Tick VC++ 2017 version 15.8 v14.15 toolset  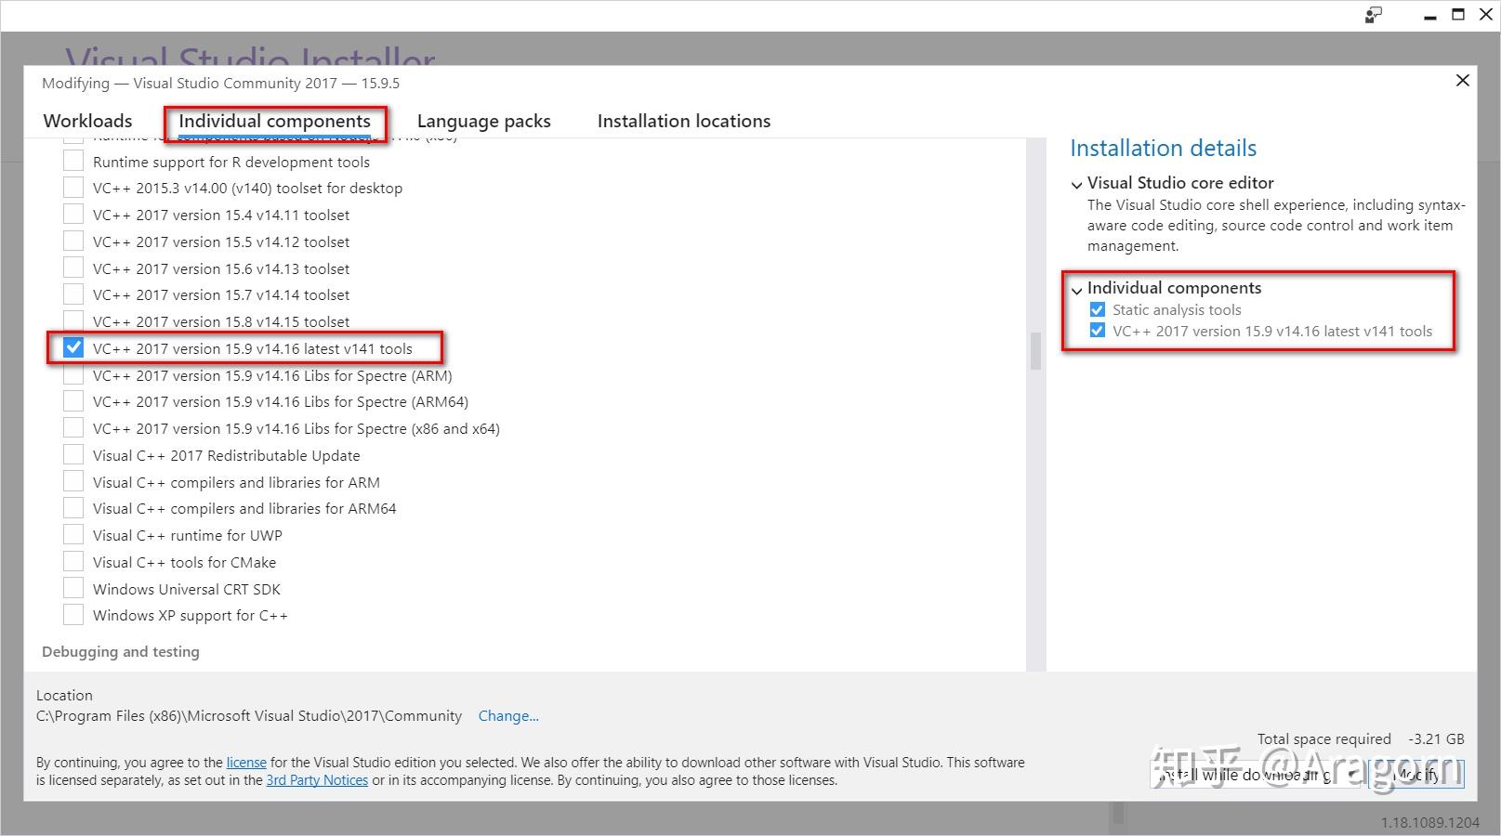[x=73, y=321]
